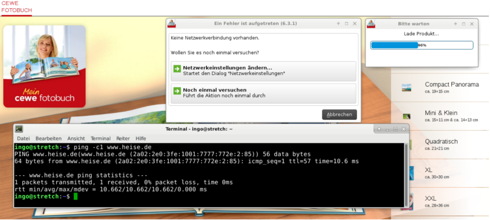This screenshot has height=220, width=490.
Task: Click the Lade Produkt progress bar
Action: [422, 45]
